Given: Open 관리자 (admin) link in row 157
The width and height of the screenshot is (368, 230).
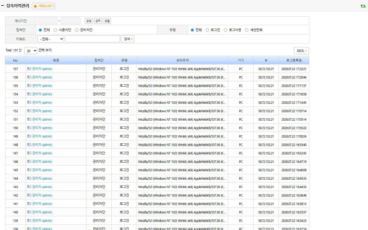Looking at the screenshot, I should point(42,69).
